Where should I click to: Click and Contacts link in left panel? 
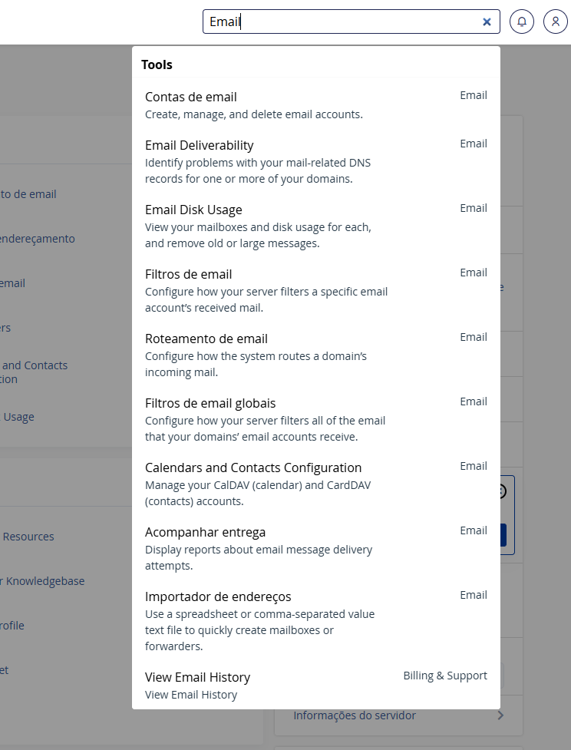[35, 365]
